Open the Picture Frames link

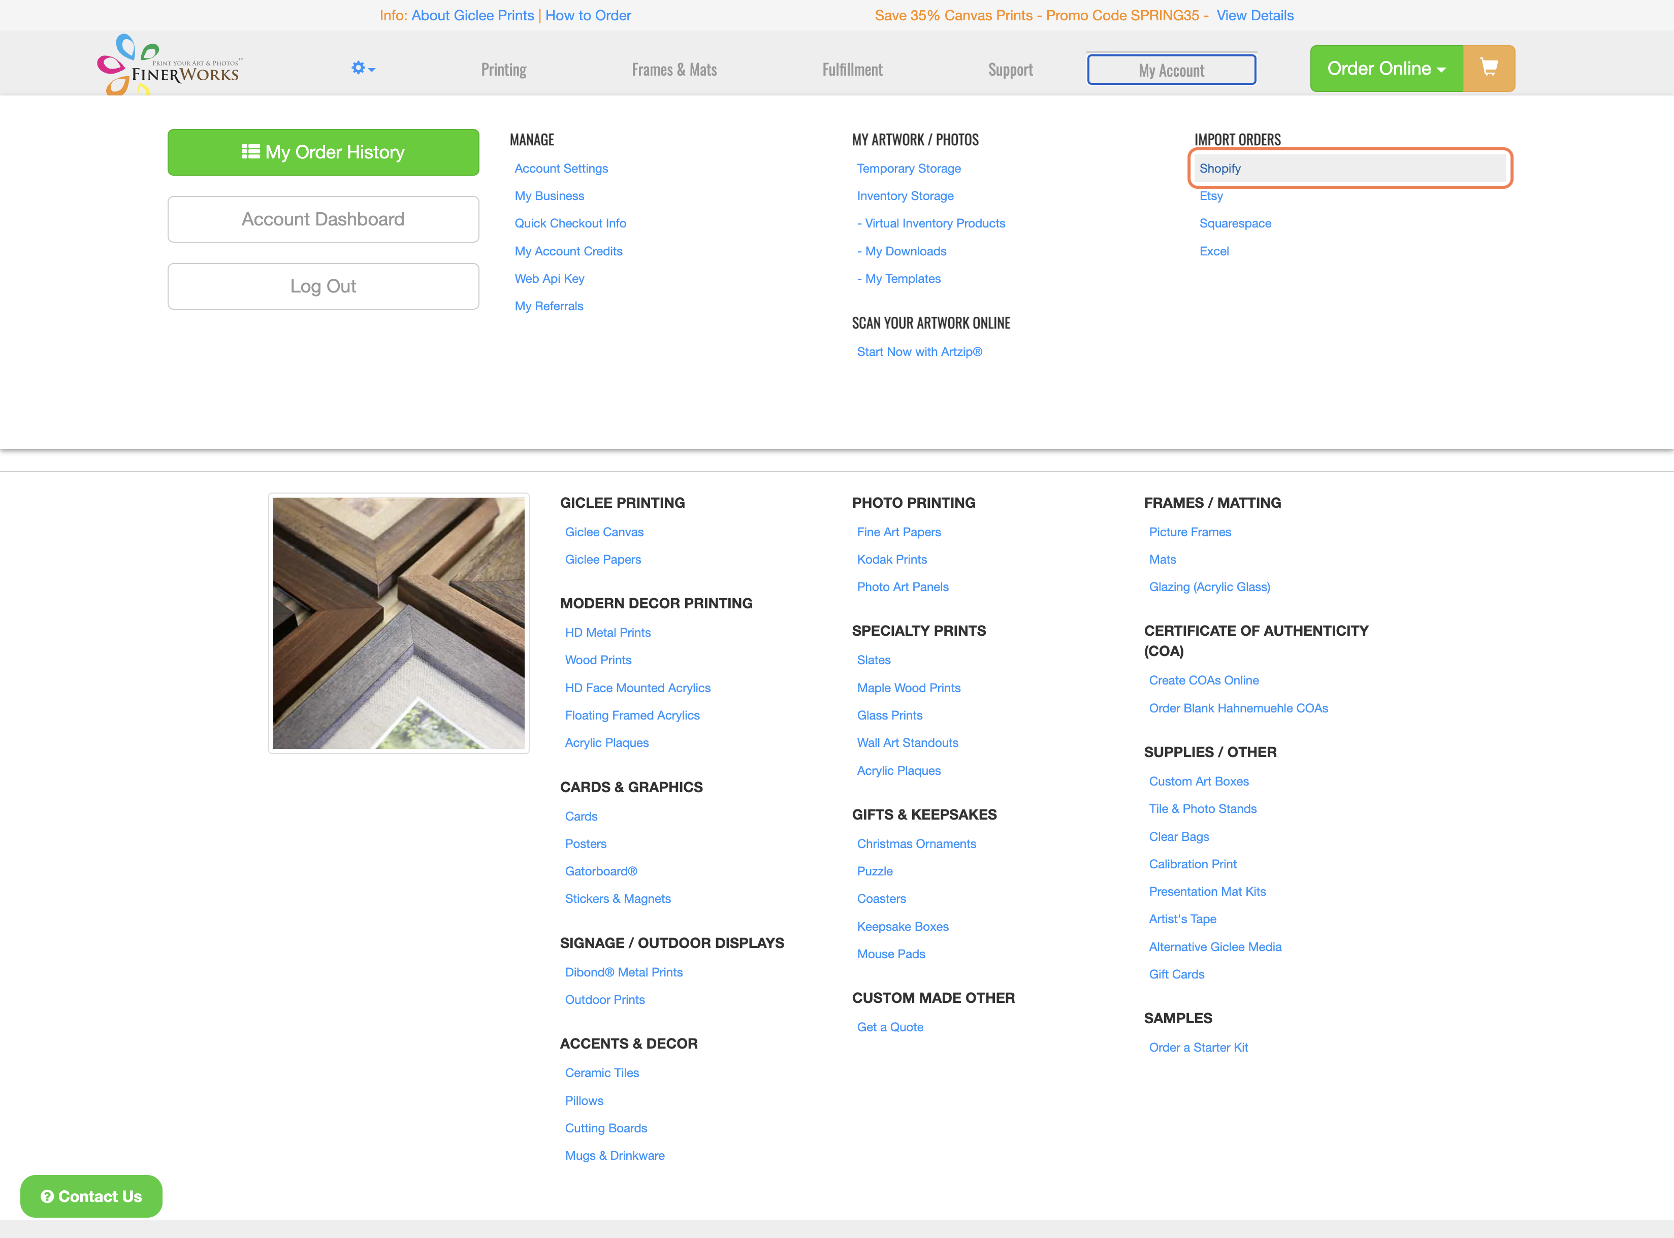(1190, 532)
